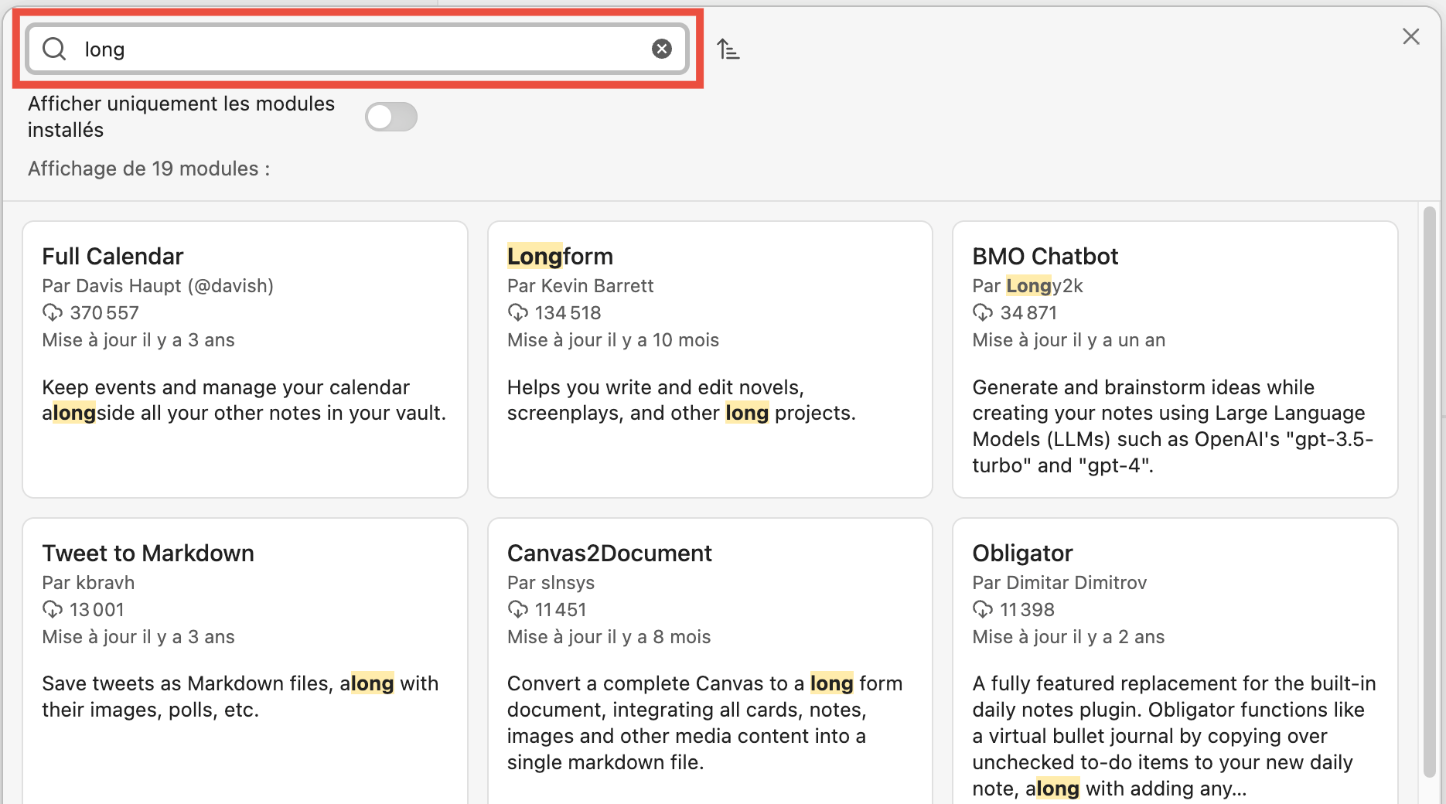Click the search field containing "long"
Image resolution: width=1446 pixels, height=804 pixels.
[356, 49]
